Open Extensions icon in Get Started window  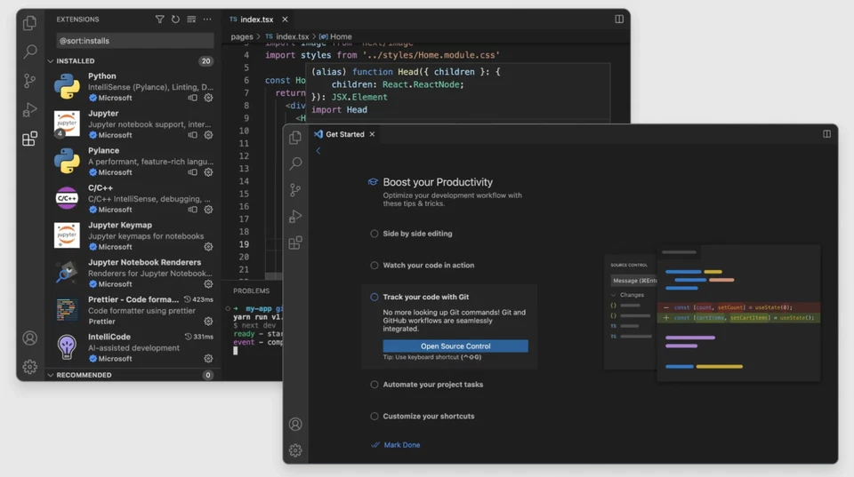click(295, 242)
